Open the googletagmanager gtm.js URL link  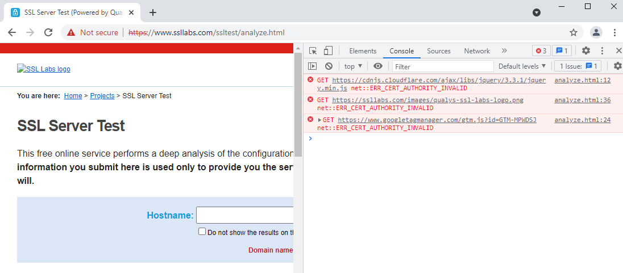(x=437, y=120)
